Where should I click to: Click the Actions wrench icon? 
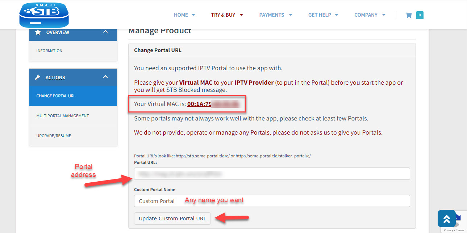38,77
